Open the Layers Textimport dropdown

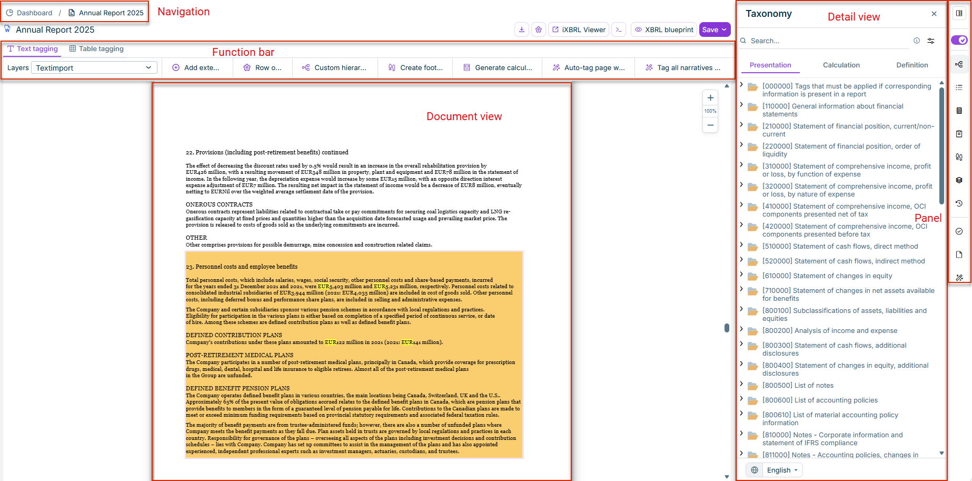[94, 67]
